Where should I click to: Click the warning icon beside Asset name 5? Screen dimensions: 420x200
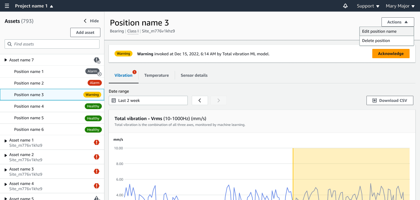(x=97, y=198)
